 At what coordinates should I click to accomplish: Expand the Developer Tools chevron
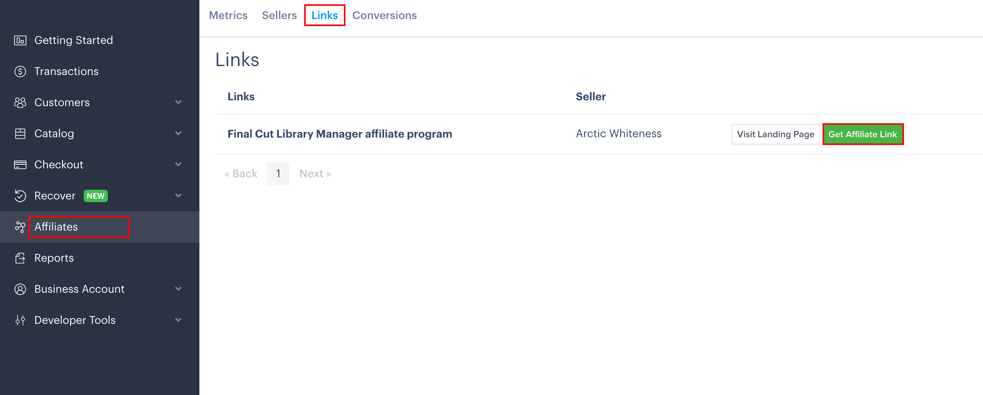178,320
